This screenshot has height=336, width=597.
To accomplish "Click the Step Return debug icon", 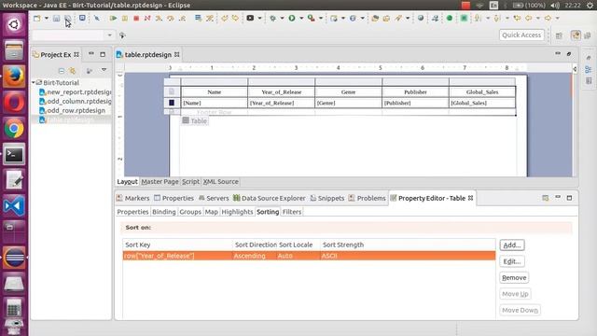I will pos(183,18).
